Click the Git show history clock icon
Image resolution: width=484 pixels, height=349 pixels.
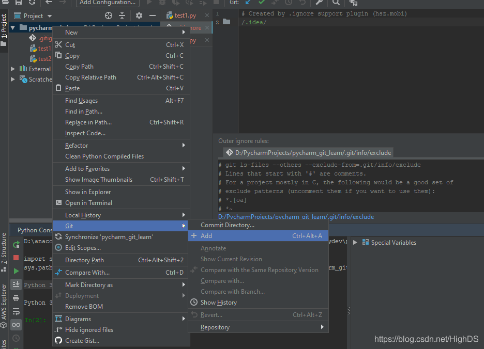(x=289, y=2)
